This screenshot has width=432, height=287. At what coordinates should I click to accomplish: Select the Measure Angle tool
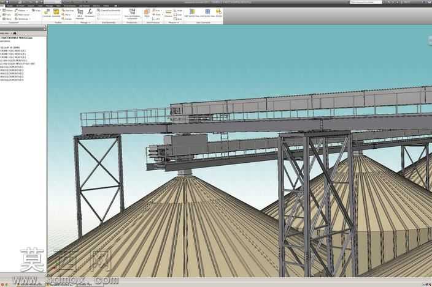coord(178,10)
